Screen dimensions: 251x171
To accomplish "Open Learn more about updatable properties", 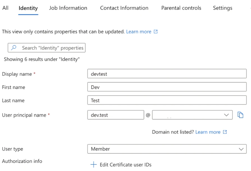I will click(139, 31).
